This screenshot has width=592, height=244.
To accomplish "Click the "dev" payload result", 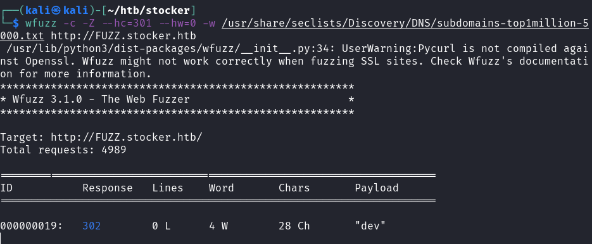I will tap(370, 226).
